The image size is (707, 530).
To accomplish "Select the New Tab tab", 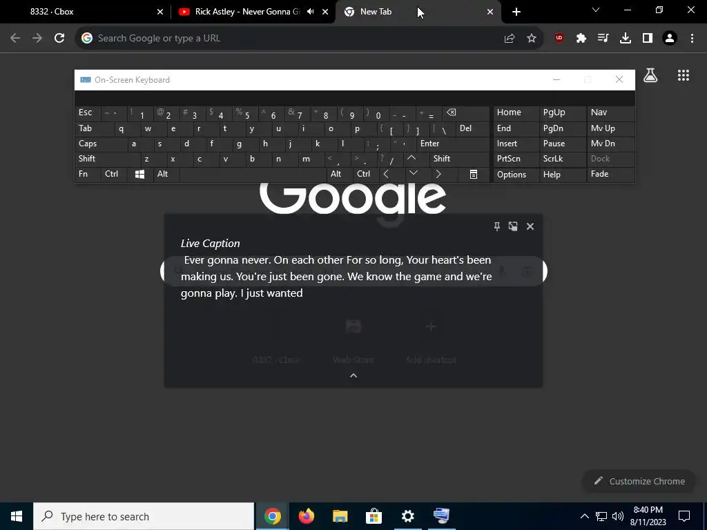I will coord(418,12).
